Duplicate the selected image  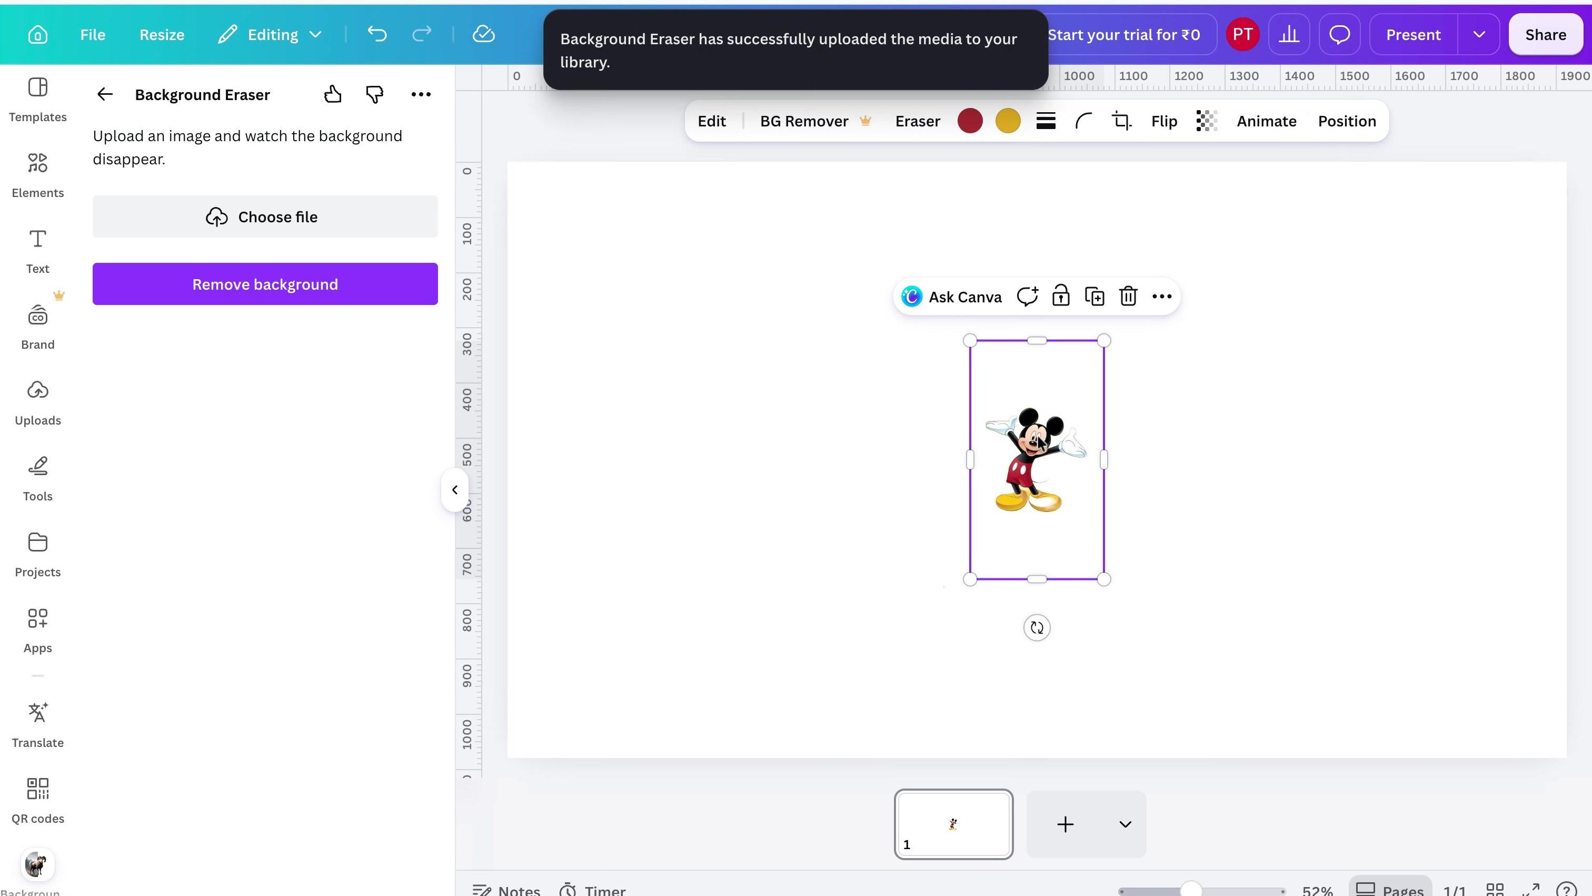pos(1094,297)
